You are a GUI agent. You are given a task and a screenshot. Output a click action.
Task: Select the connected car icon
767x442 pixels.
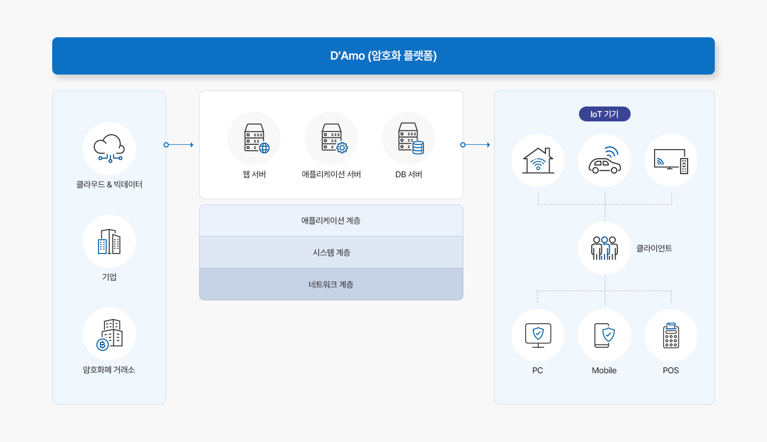pos(605,160)
